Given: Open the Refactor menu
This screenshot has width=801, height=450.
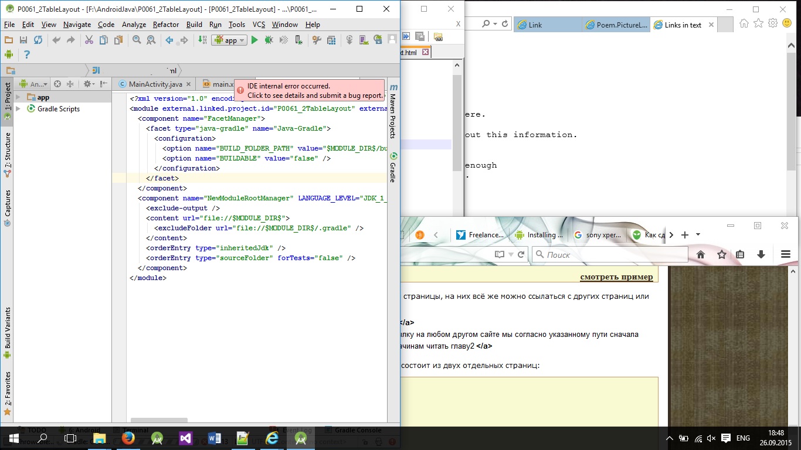Looking at the screenshot, I should tap(166, 25).
